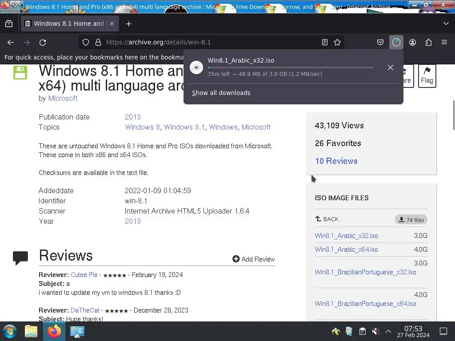Open the Firefox account icon

412,42
